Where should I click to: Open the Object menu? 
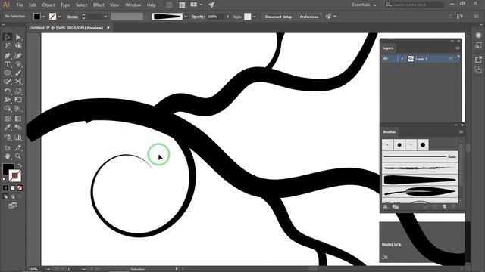pyautogui.click(x=48, y=5)
